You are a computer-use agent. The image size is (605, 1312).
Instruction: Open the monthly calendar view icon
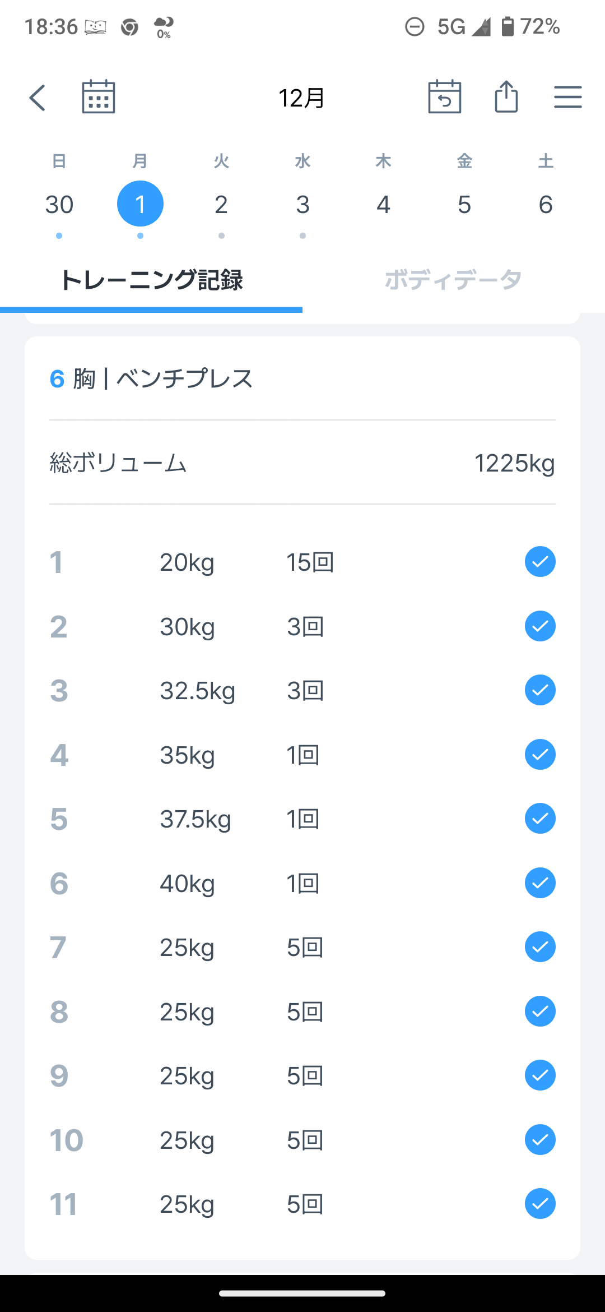coord(99,97)
